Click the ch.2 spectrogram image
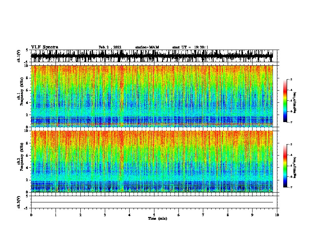This screenshot has height=241, width=312. pyautogui.click(x=152, y=161)
